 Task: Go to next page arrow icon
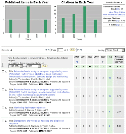[78, 50]
